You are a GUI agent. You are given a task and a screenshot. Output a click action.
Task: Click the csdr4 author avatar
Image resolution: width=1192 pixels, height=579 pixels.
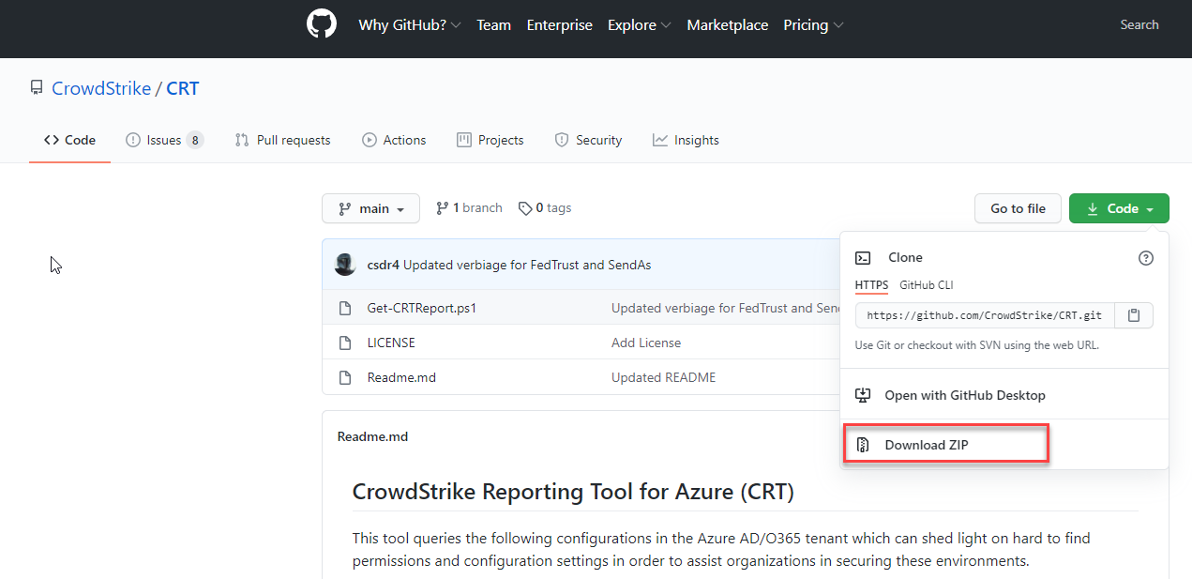click(345, 265)
